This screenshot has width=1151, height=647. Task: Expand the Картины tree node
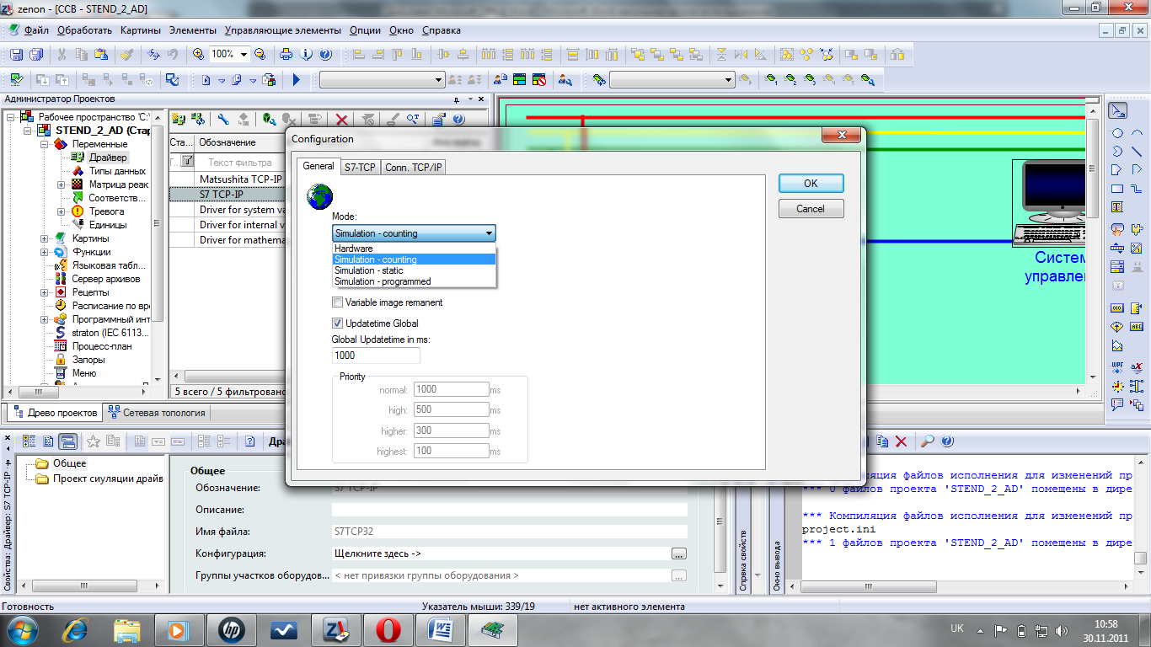click(x=44, y=238)
